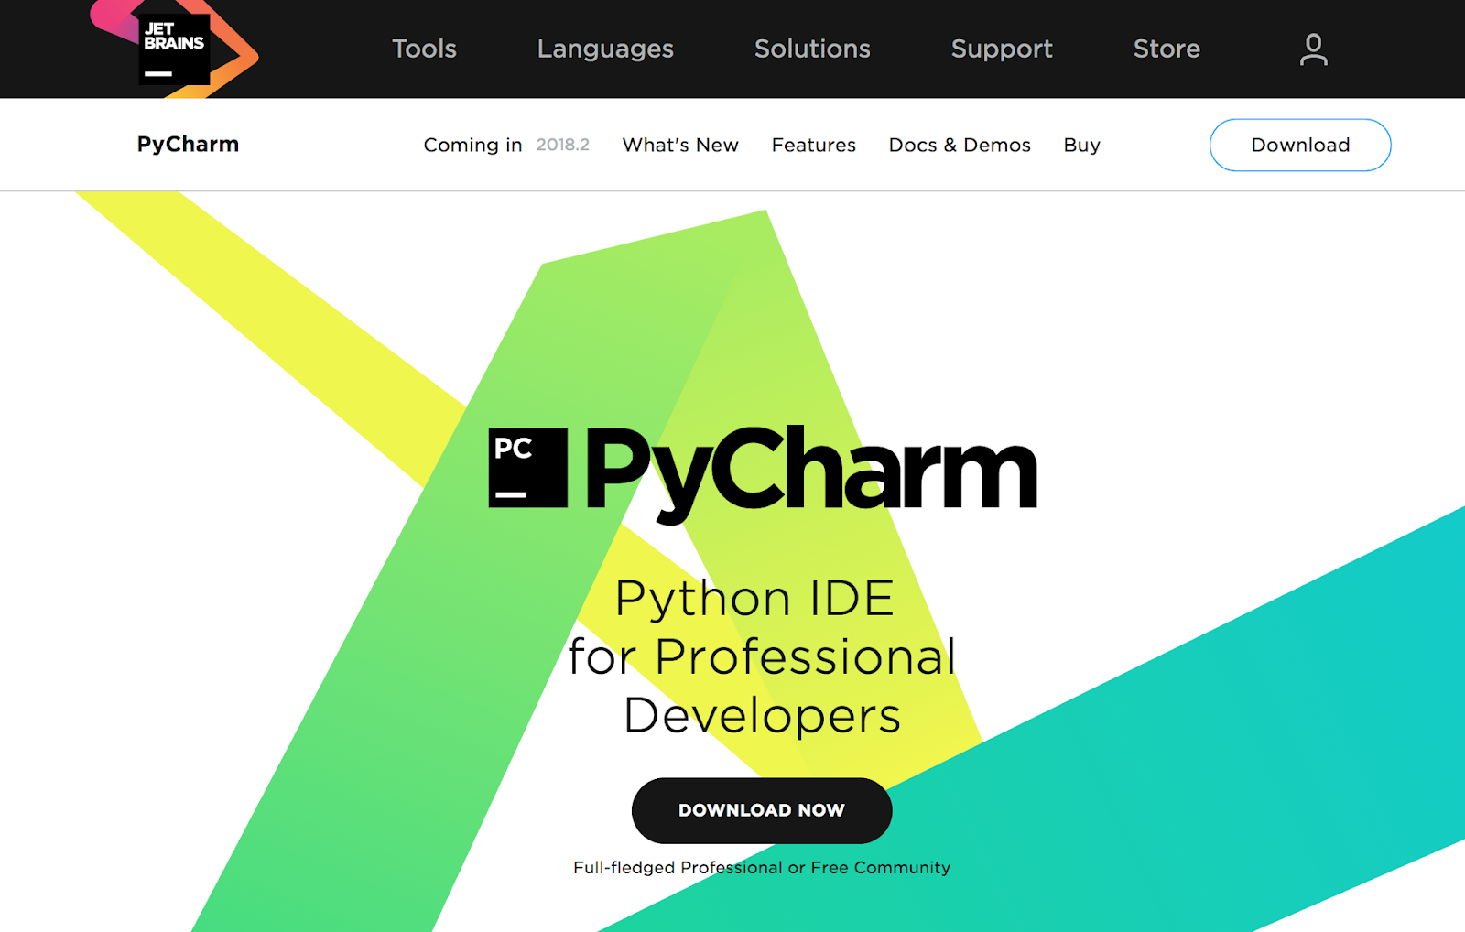Image resolution: width=1465 pixels, height=932 pixels.
Task: Open the Support menu
Action: (1002, 49)
